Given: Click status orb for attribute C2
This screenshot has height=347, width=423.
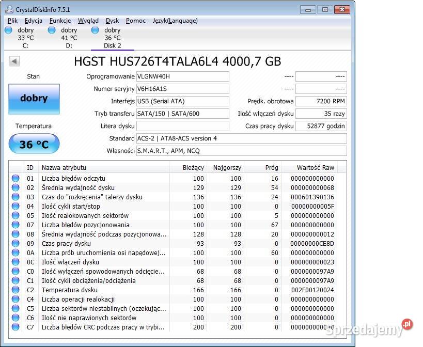Looking at the screenshot, I should pyautogui.click(x=15, y=290).
